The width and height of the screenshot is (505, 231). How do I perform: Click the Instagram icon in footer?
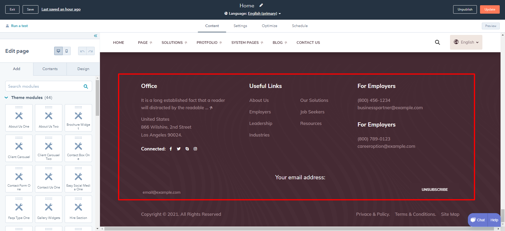[195, 149]
